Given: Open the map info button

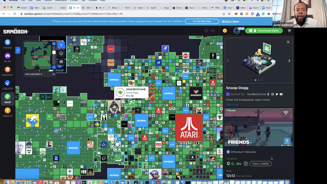Looking at the screenshot, I should pyautogui.click(x=61, y=53).
